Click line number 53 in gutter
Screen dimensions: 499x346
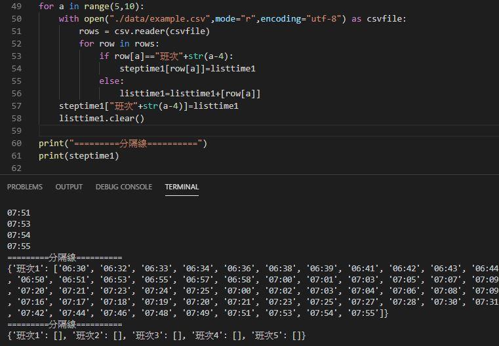coord(16,56)
